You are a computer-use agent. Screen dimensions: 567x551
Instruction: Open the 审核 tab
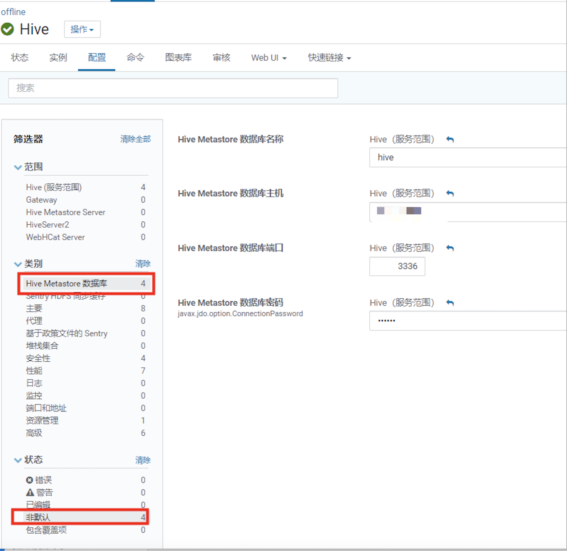pyautogui.click(x=222, y=57)
